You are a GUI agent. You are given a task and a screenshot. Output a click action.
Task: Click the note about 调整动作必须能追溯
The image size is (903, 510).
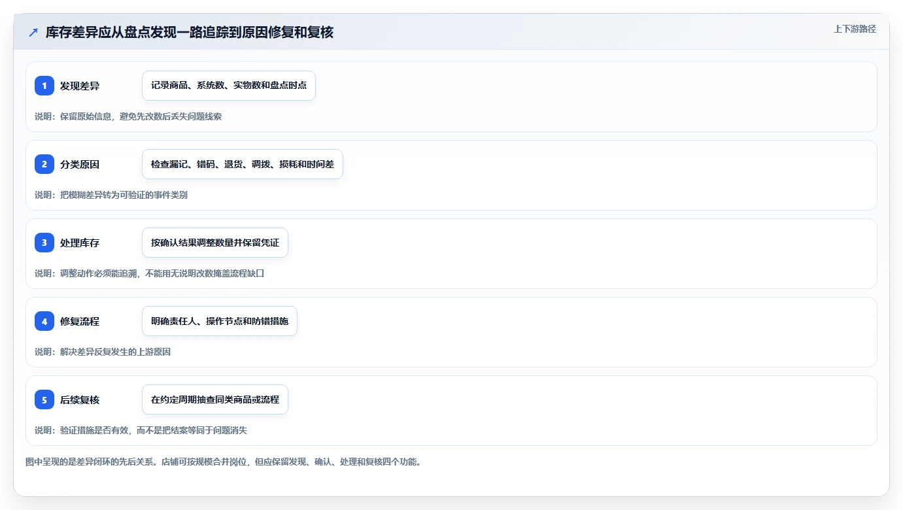click(150, 273)
